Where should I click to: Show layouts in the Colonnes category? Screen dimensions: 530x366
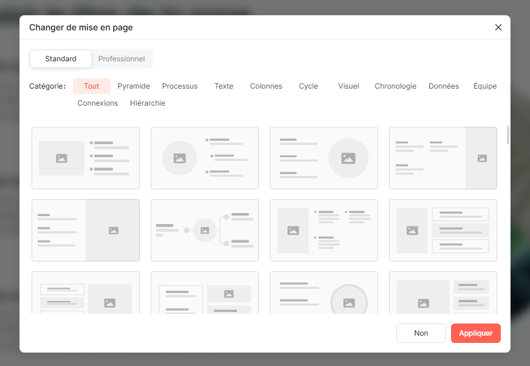pyautogui.click(x=266, y=86)
